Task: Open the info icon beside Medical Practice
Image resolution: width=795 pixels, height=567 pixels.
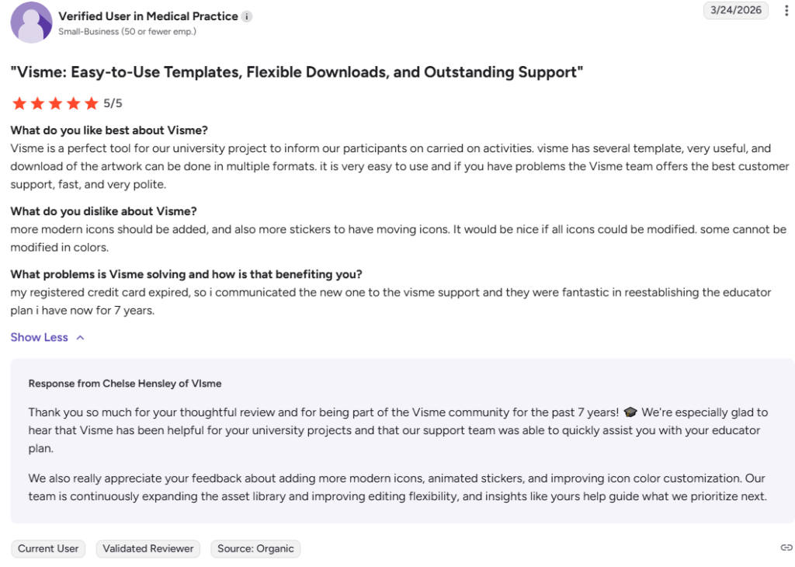Action: [247, 17]
